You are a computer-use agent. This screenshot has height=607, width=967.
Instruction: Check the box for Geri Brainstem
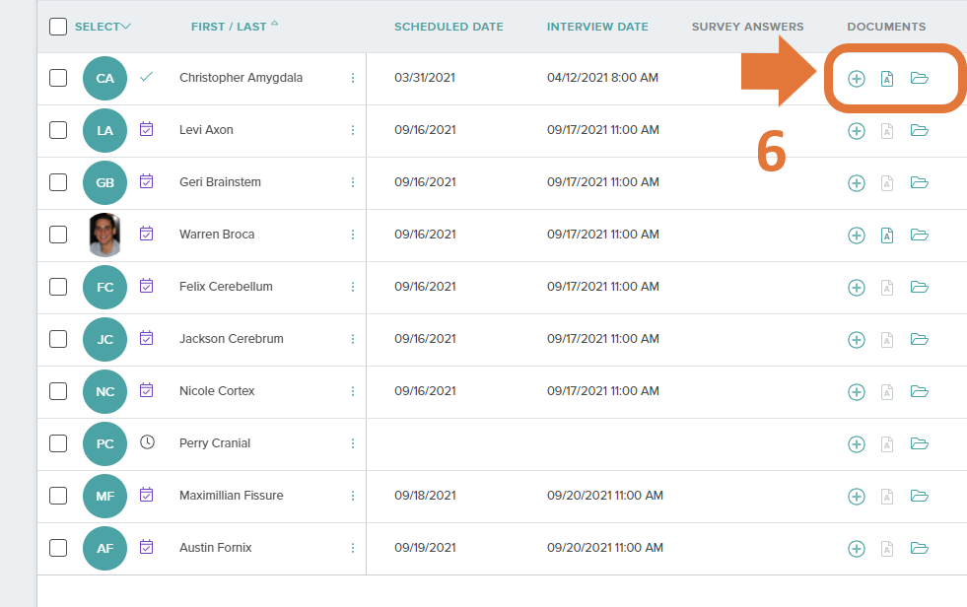(x=58, y=182)
